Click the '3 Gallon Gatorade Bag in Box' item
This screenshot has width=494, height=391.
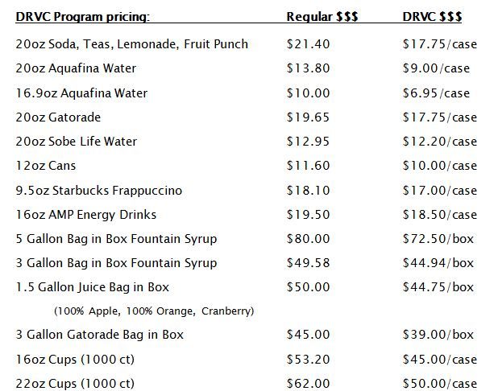[99, 335]
